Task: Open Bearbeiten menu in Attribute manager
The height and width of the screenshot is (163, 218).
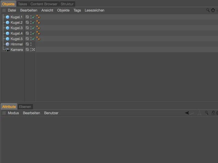Action: click(x=31, y=113)
